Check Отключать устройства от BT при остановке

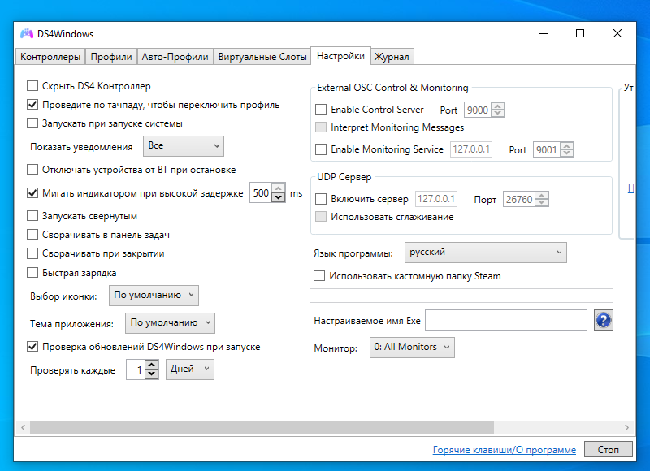coord(32,170)
